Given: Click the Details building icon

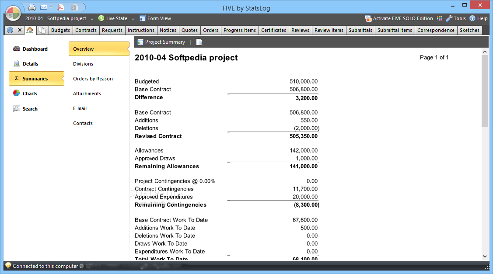Looking at the screenshot, I should tap(16, 63).
